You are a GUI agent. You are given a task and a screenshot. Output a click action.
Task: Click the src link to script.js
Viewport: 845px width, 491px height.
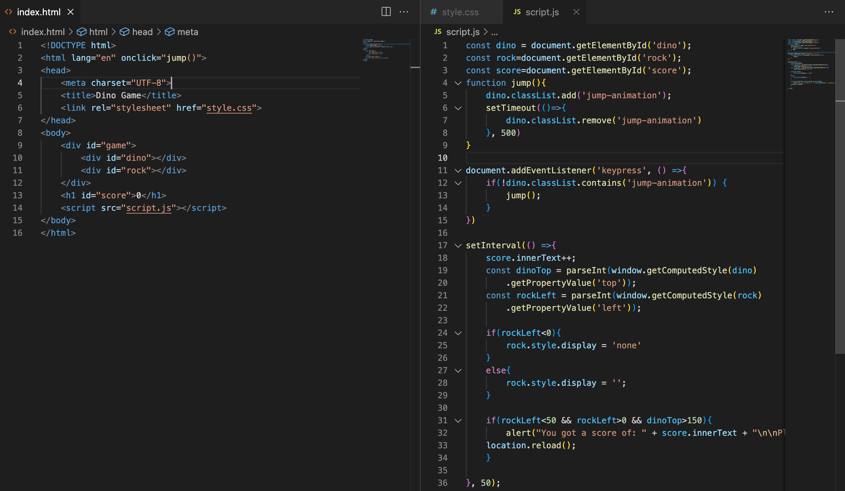[148, 208]
